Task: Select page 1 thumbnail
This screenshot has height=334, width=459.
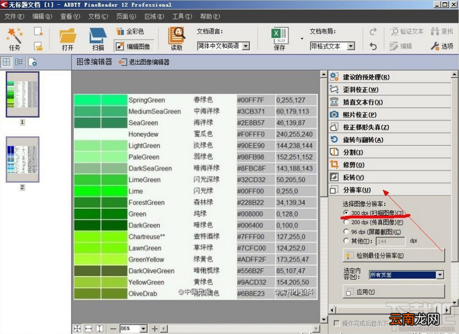Action: [x=22, y=94]
